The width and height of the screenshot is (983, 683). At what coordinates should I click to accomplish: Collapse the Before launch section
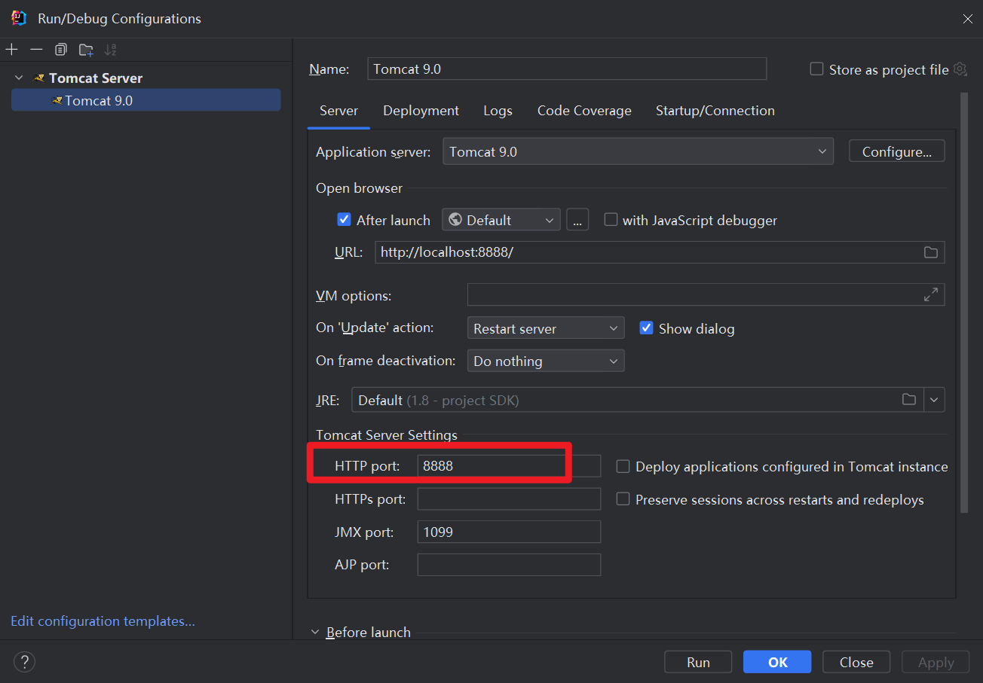pyautogui.click(x=315, y=633)
